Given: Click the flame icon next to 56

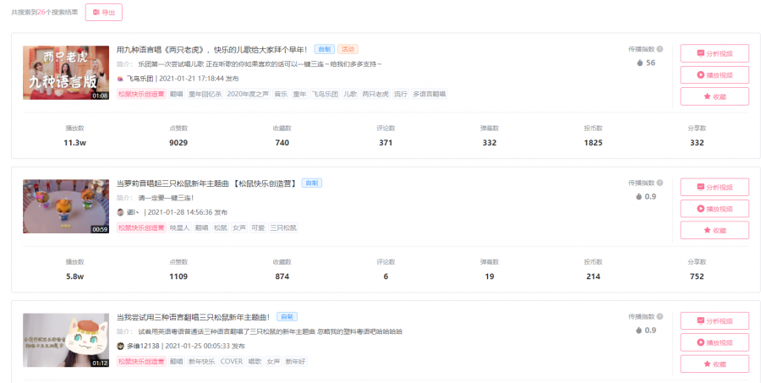Looking at the screenshot, I should point(640,63).
